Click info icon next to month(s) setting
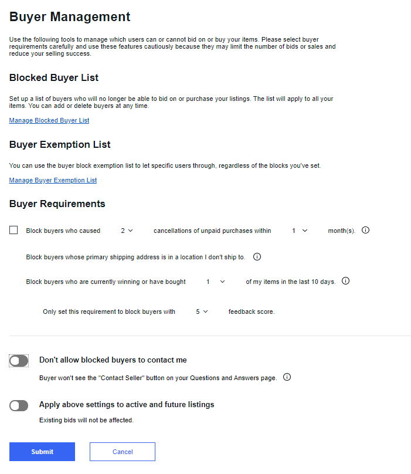The width and height of the screenshot is (411, 474). pyautogui.click(x=365, y=230)
